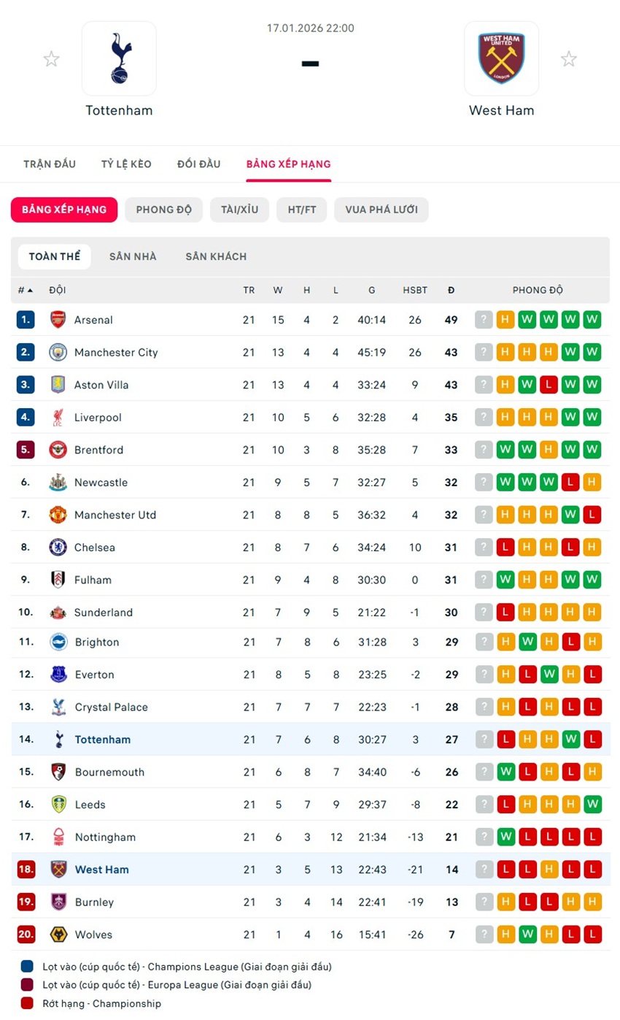Viewport: 620px width, 1020px height.
Task: Click the Tottenham crest in the match header
Action: click(x=119, y=58)
